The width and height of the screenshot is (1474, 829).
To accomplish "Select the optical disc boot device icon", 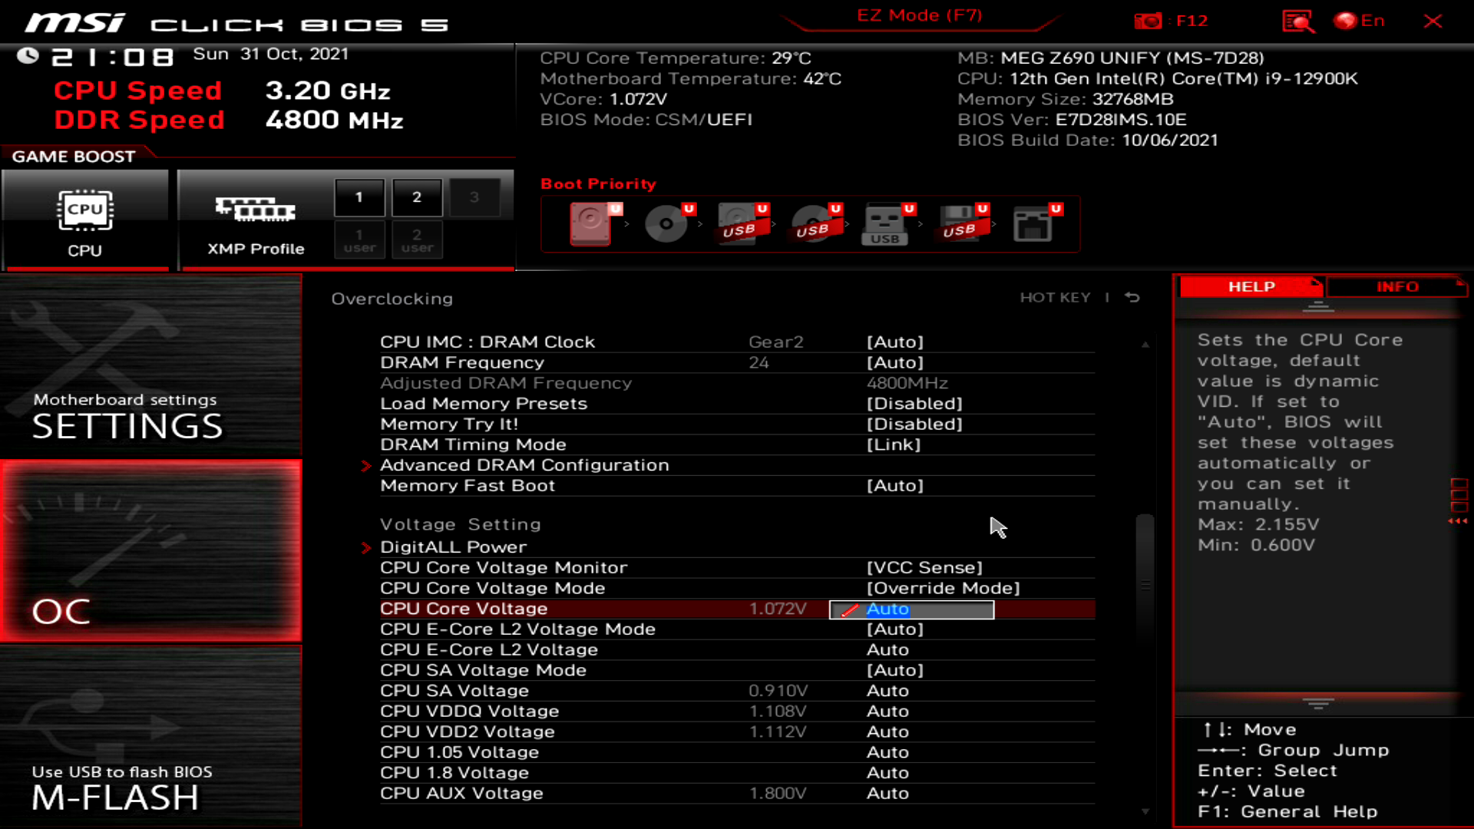I will [x=669, y=223].
